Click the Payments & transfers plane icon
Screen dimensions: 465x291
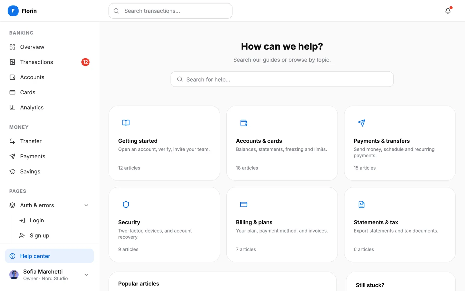(362, 123)
